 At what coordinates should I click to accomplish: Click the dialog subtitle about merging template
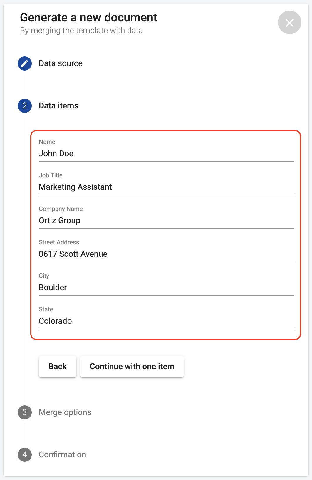pos(81,31)
